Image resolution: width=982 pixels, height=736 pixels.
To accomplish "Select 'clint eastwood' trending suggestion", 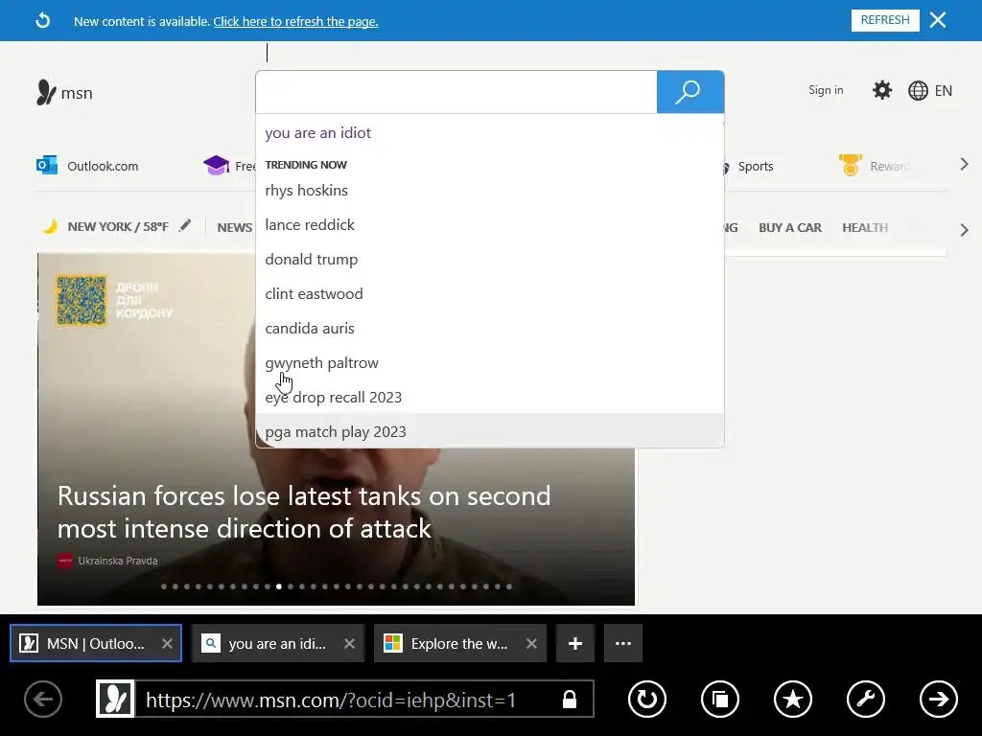I will (x=490, y=293).
